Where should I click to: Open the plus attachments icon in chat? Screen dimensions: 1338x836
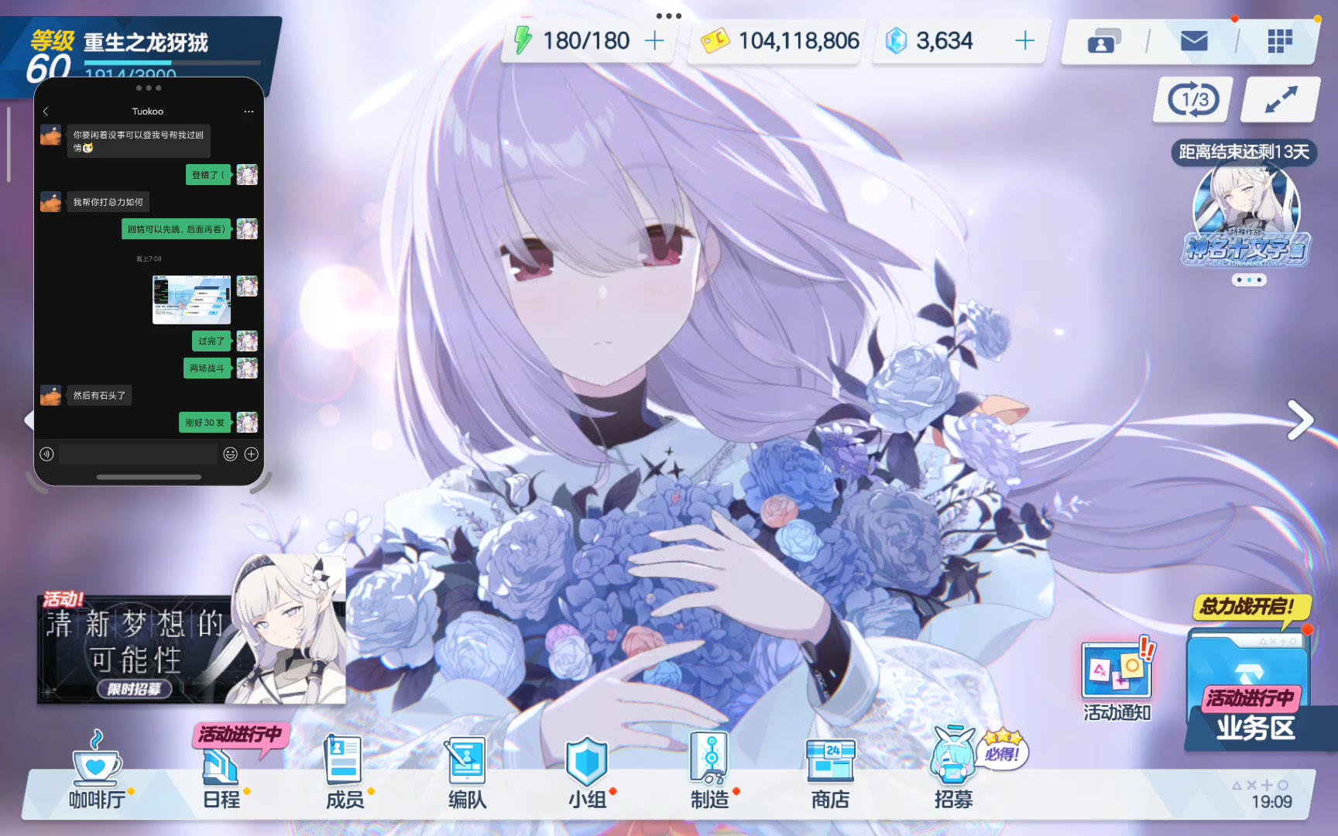pyautogui.click(x=252, y=454)
